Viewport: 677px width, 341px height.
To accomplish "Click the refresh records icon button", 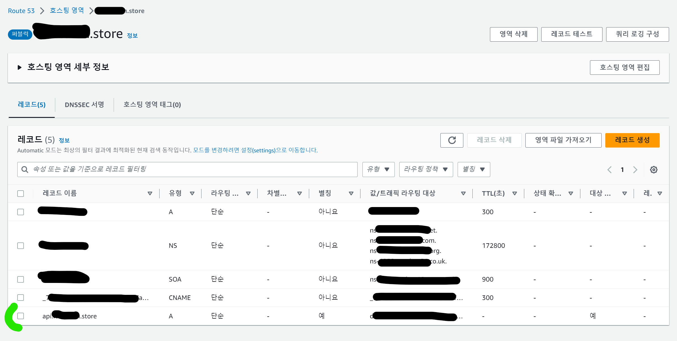I will click(452, 140).
